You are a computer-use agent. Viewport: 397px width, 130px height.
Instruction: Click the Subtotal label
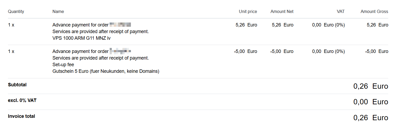pyautogui.click(x=17, y=85)
